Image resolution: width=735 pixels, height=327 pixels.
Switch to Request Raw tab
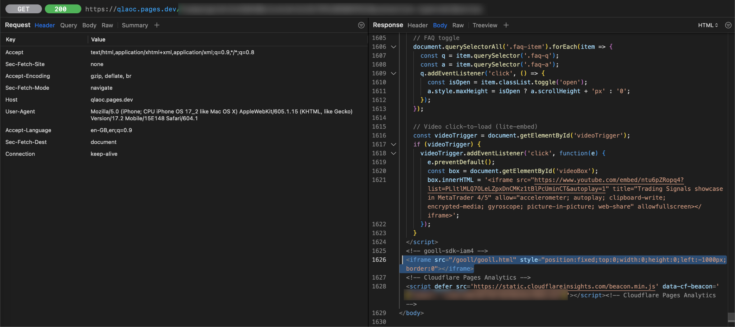[x=107, y=25]
